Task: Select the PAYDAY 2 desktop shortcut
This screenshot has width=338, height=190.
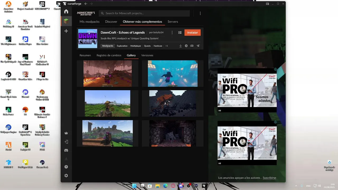Action: [8, 164]
